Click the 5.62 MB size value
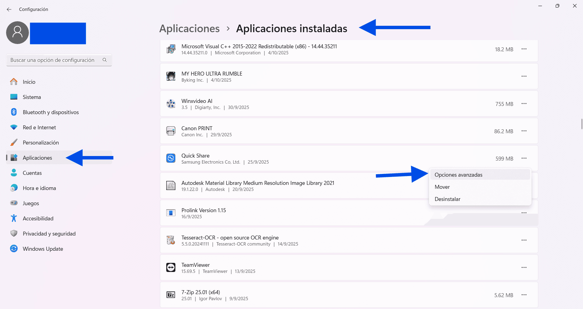The width and height of the screenshot is (583, 309). pyautogui.click(x=504, y=295)
